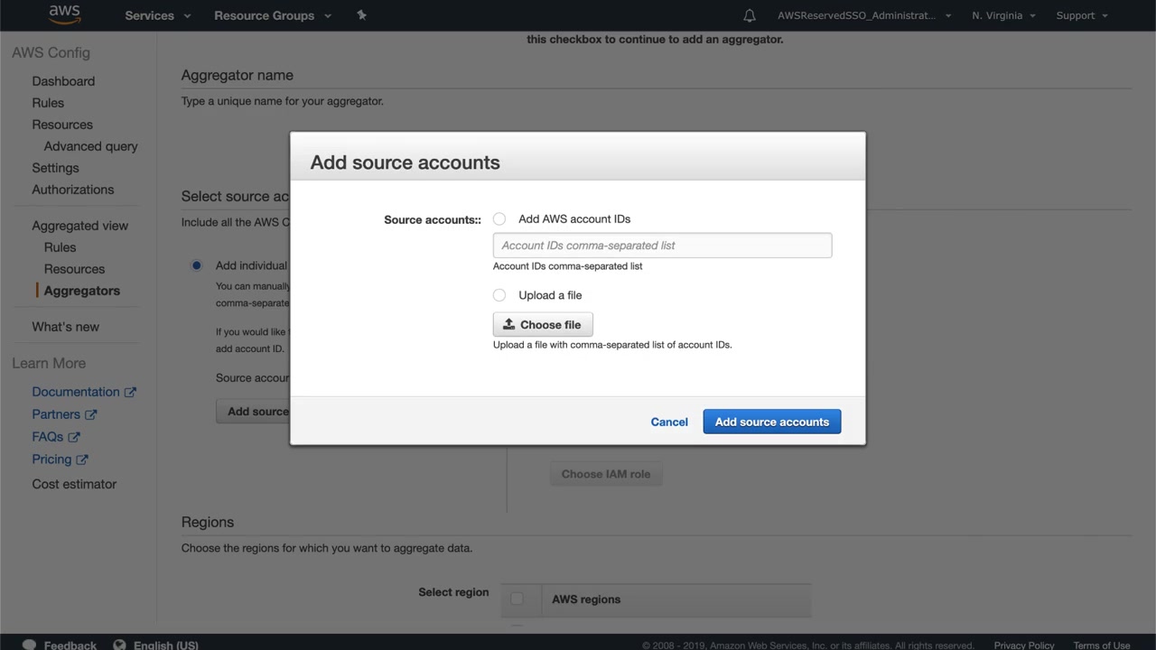The width and height of the screenshot is (1156, 650).
Task: Check the AWS regions select-all checkbox
Action: pos(517,599)
